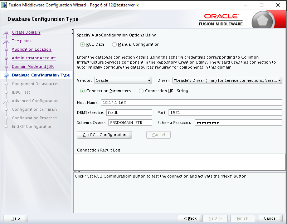Cancel the wizard via bottom Cancel button
The height and width of the screenshot is (224, 287).
click(270, 218)
